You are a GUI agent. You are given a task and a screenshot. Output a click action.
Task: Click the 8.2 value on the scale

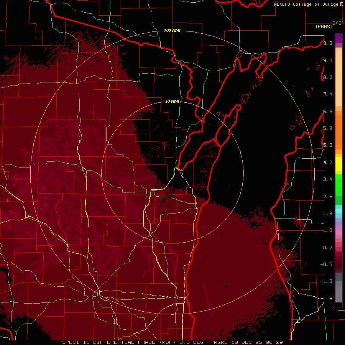[x=328, y=77]
